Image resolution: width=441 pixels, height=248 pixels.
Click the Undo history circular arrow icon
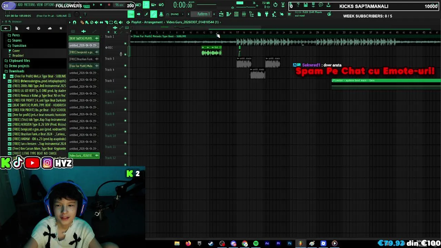click(x=275, y=5)
